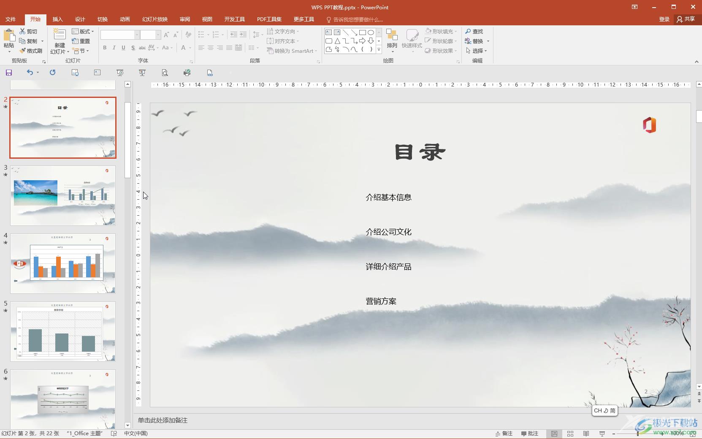Decrease font size with the small A icon
Image resolution: width=702 pixels, height=439 pixels.
pyautogui.click(x=176, y=35)
